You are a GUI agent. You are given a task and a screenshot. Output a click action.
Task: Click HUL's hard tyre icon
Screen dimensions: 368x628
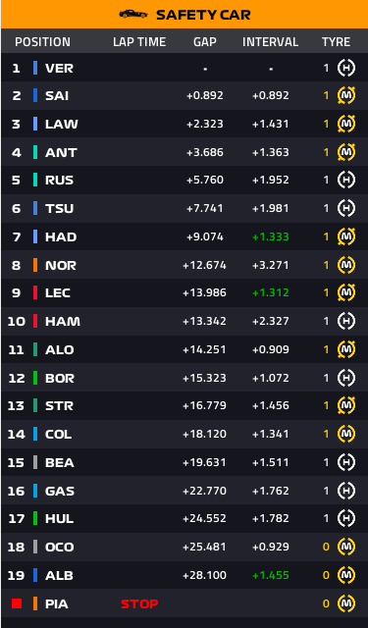click(346, 518)
